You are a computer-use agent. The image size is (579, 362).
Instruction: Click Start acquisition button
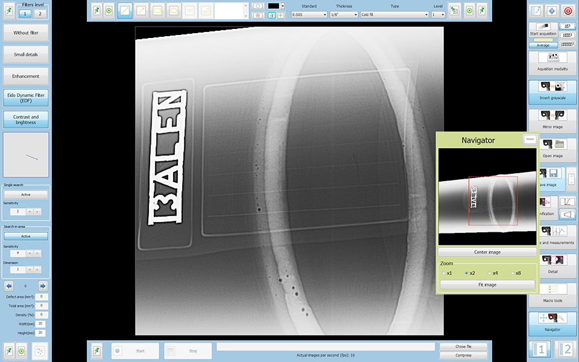pyautogui.click(x=543, y=31)
